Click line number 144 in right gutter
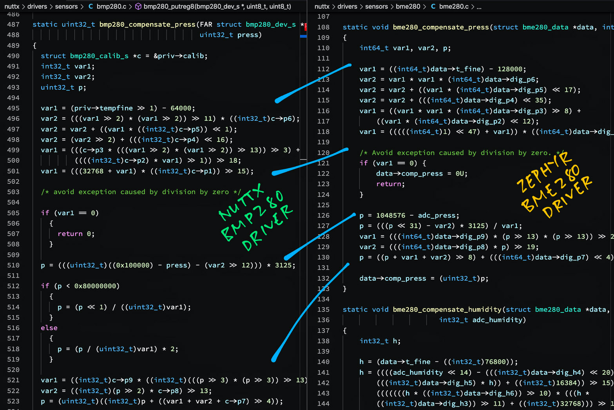Image resolution: width=614 pixels, height=410 pixels. 323,404
